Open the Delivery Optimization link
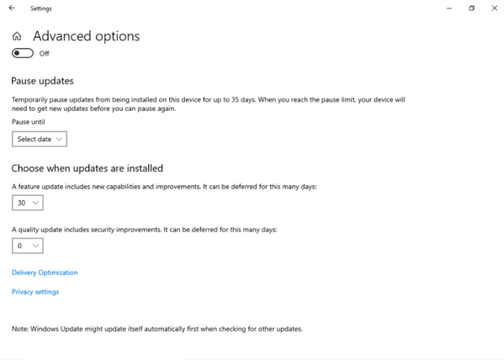The width and height of the screenshot is (504, 360). (45, 273)
